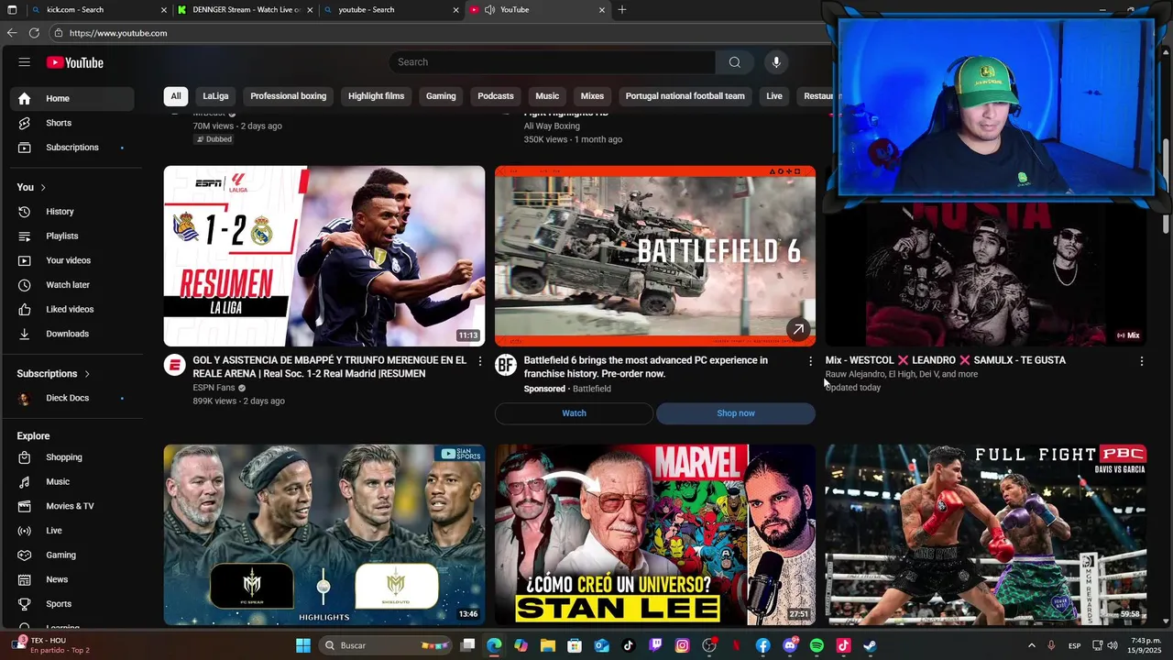The width and height of the screenshot is (1173, 660).
Task: Click the Shop now button
Action: [736, 413]
